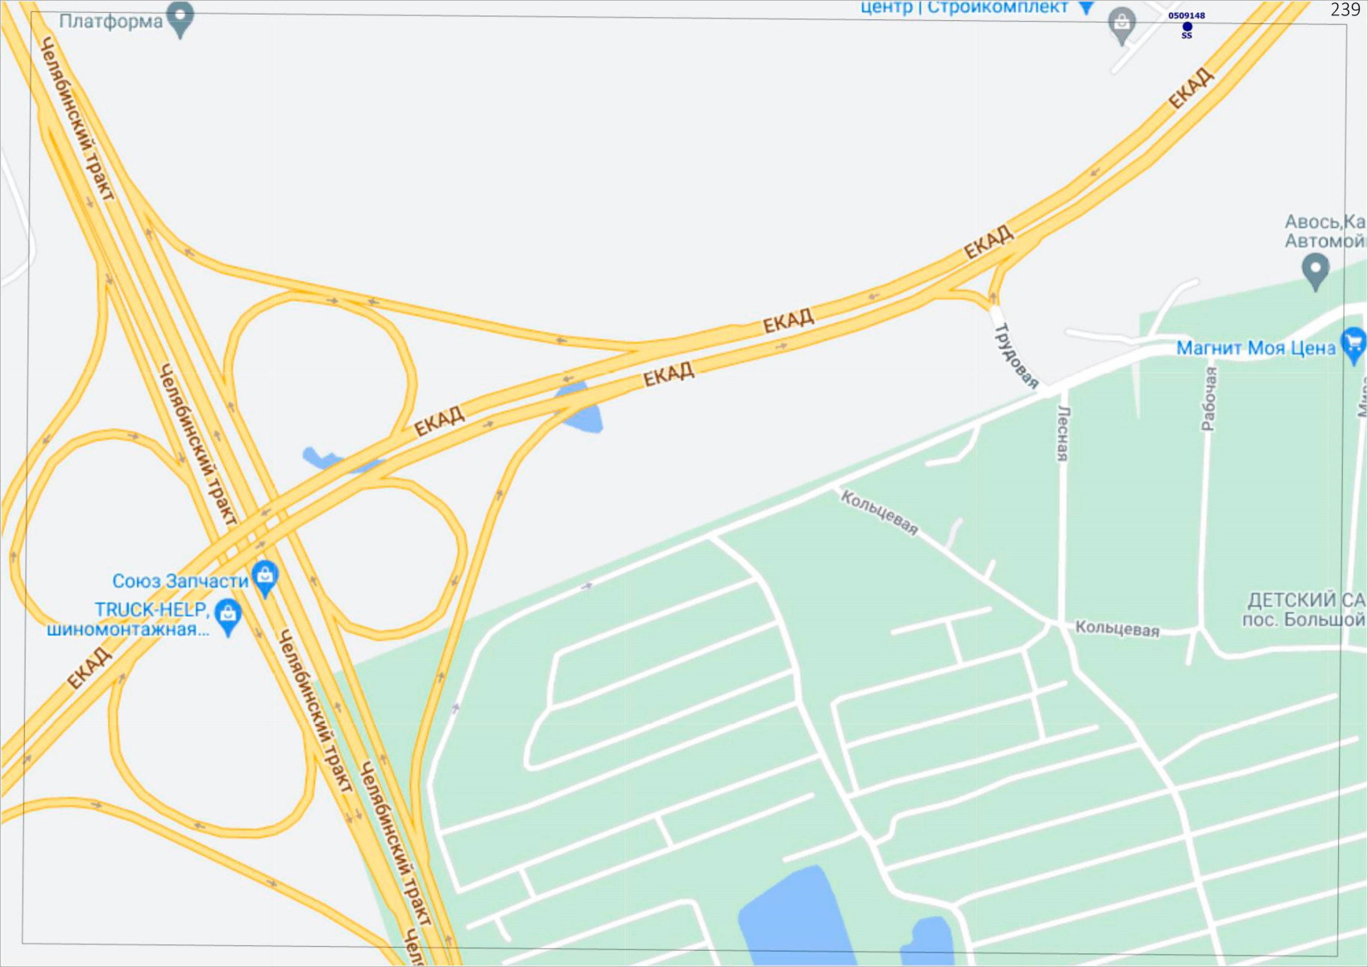The image size is (1368, 967).
Task: Open the Союз Запчасти shop marker
Action: [265, 579]
